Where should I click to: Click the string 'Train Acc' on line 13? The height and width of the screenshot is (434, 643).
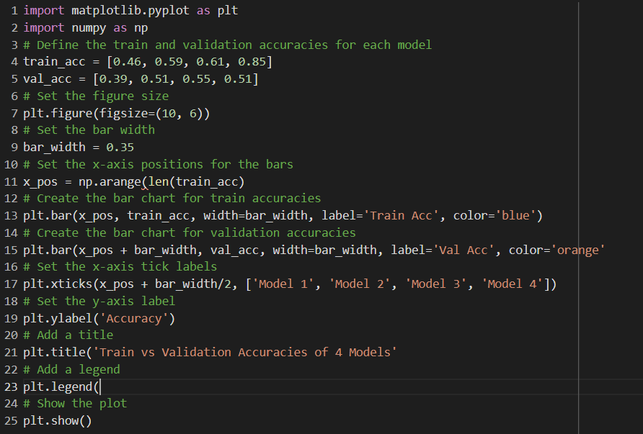(x=401, y=215)
